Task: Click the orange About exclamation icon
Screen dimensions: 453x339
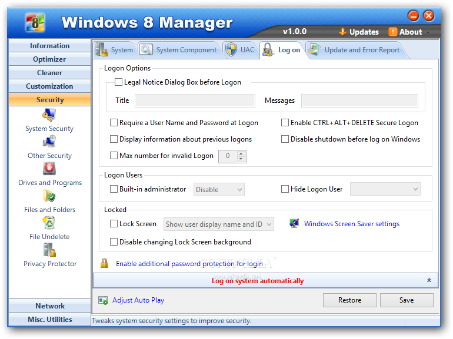Action: (392, 32)
